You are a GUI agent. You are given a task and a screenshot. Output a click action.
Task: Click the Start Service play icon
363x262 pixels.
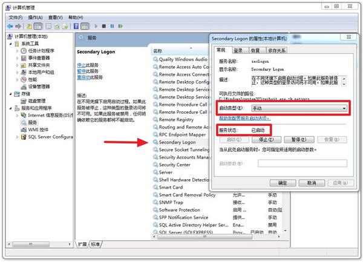pyautogui.click(x=96, y=26)
